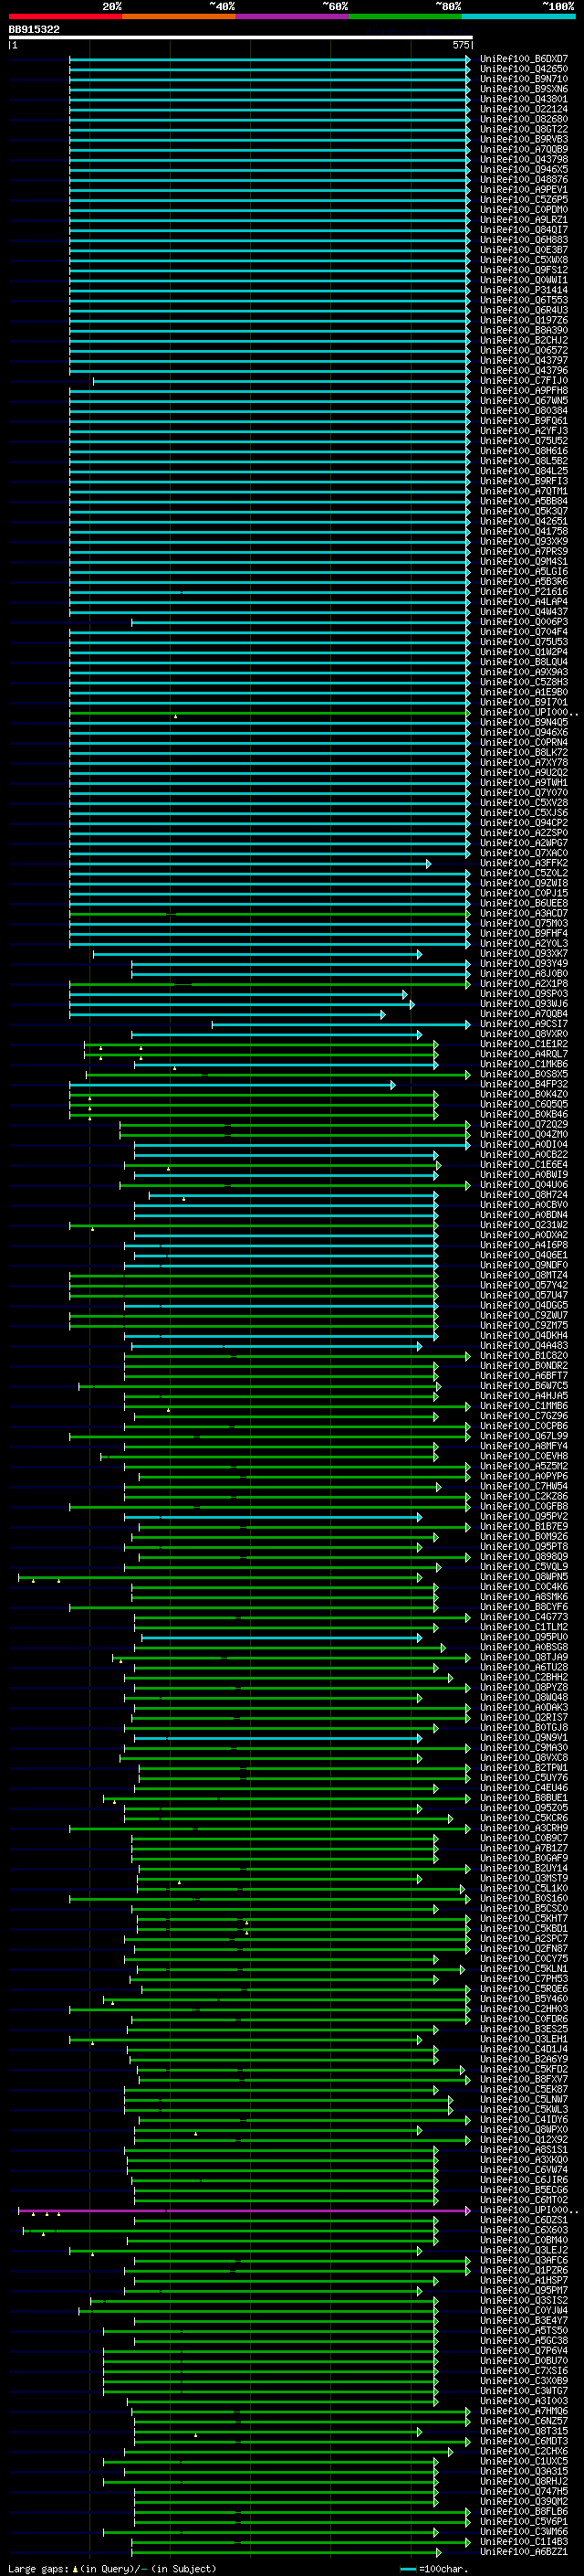584x2576 pixels.
Task: Select the query ID BB915322
Action: (34, 29)
